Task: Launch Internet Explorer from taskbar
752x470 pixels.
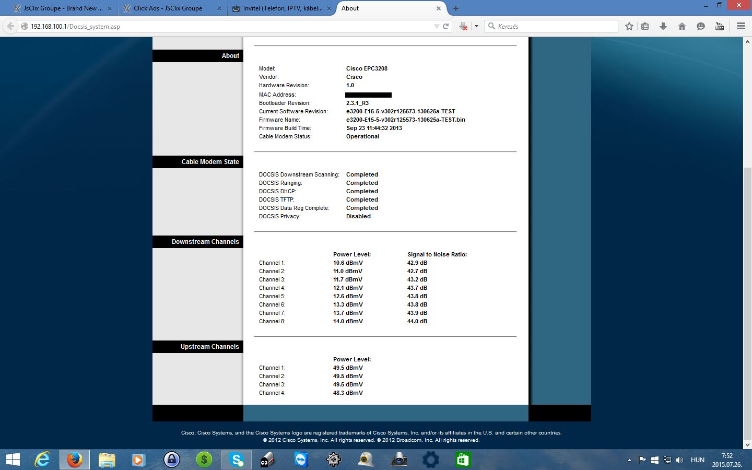Action: click(42, 460)
